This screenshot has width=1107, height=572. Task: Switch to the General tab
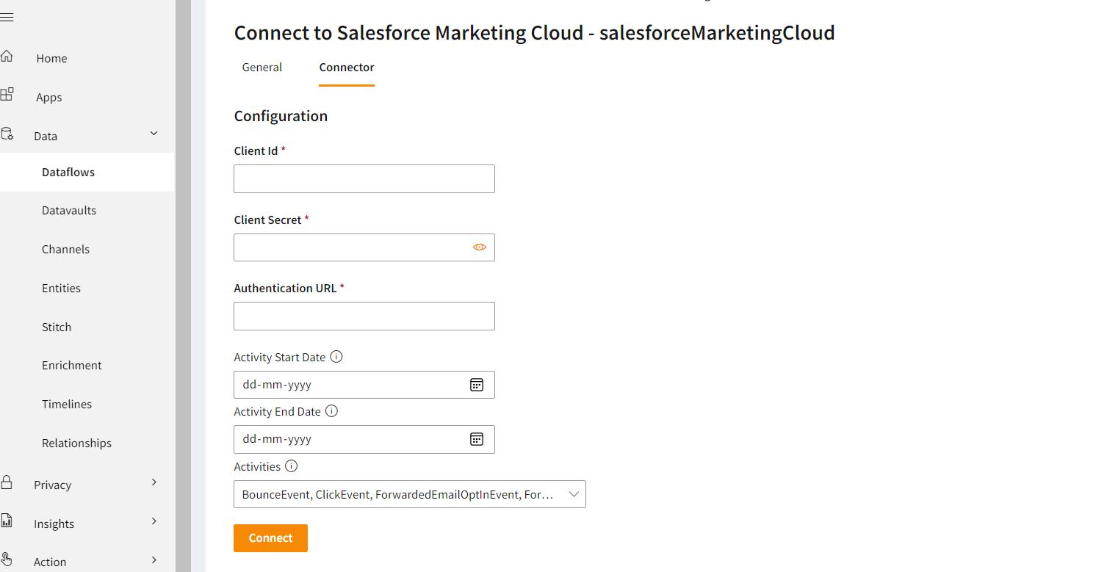(262, 68)
